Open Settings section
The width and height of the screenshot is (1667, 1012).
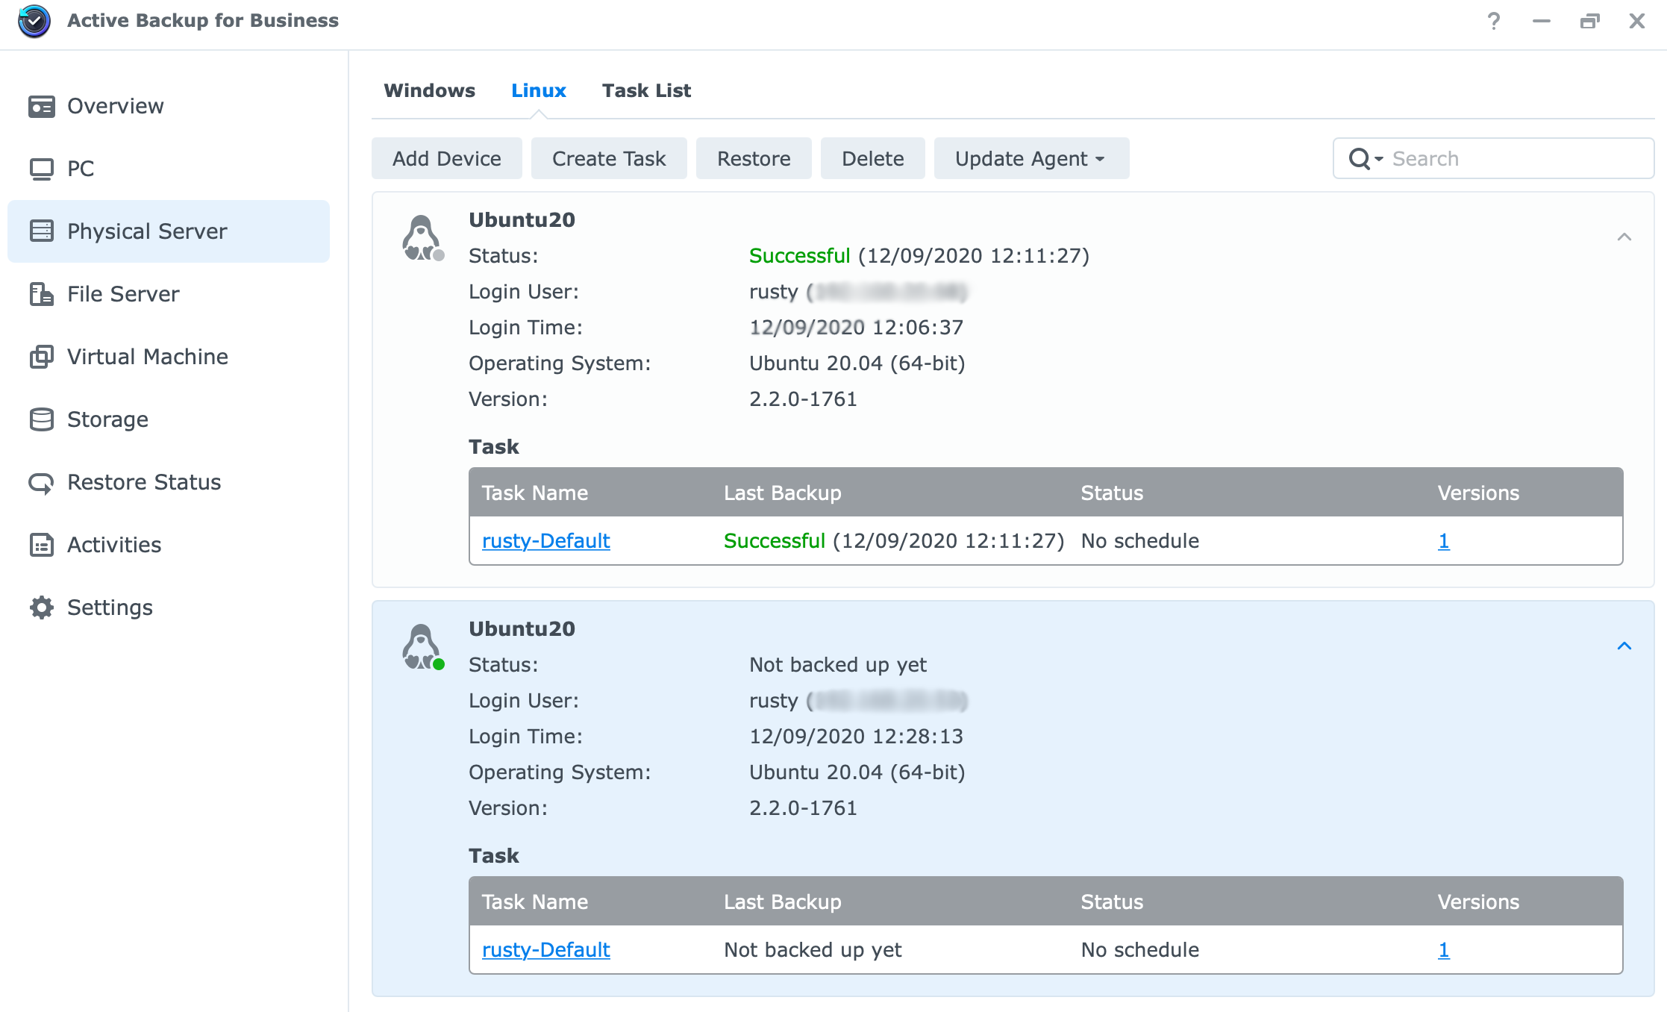click(x=169, y=607)
